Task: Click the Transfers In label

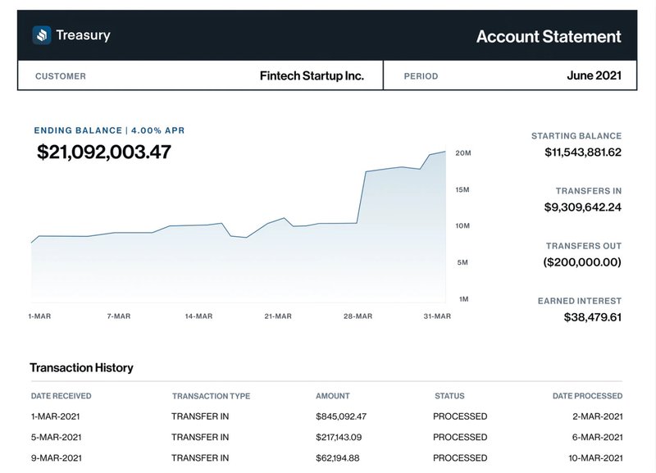Action: (x=589, y=191)
